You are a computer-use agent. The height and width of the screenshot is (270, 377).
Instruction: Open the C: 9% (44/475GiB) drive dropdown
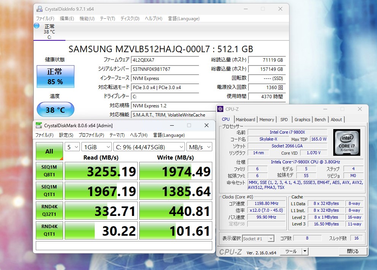click(x=149, y=147)
